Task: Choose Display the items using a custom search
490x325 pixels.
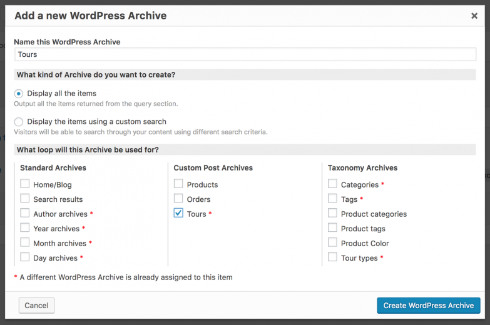Action: click(x=18, y=122)
